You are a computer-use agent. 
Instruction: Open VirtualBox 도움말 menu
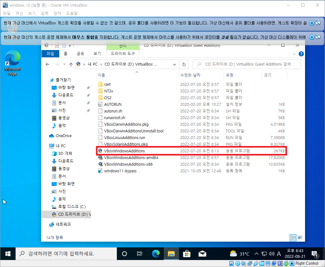point(72,13)
